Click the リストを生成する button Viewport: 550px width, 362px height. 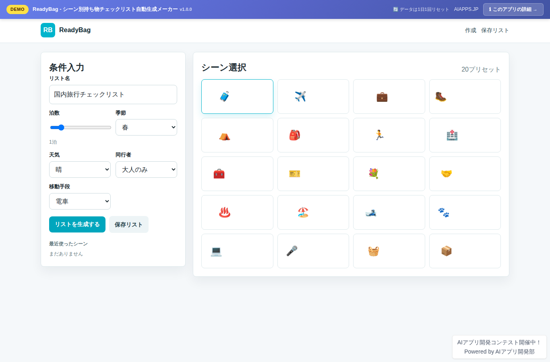(x=77, y=224)
